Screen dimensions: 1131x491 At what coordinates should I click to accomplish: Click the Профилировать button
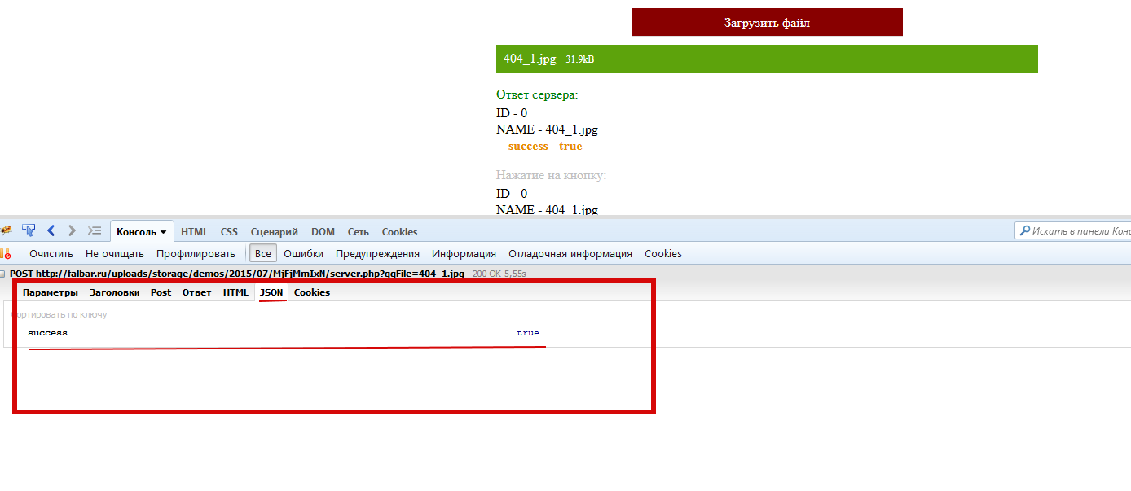click(x=196, y=253)
